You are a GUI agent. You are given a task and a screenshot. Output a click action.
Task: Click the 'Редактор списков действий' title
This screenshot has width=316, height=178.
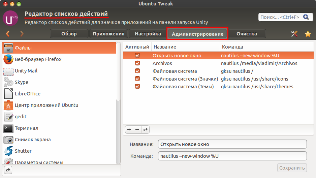tap(66, 14)
